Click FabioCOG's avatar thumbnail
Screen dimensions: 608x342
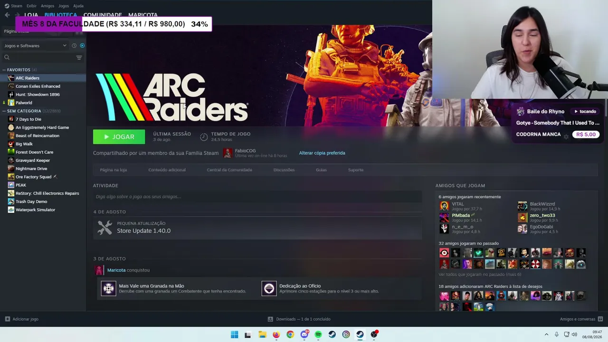click(x=228, y=153)
